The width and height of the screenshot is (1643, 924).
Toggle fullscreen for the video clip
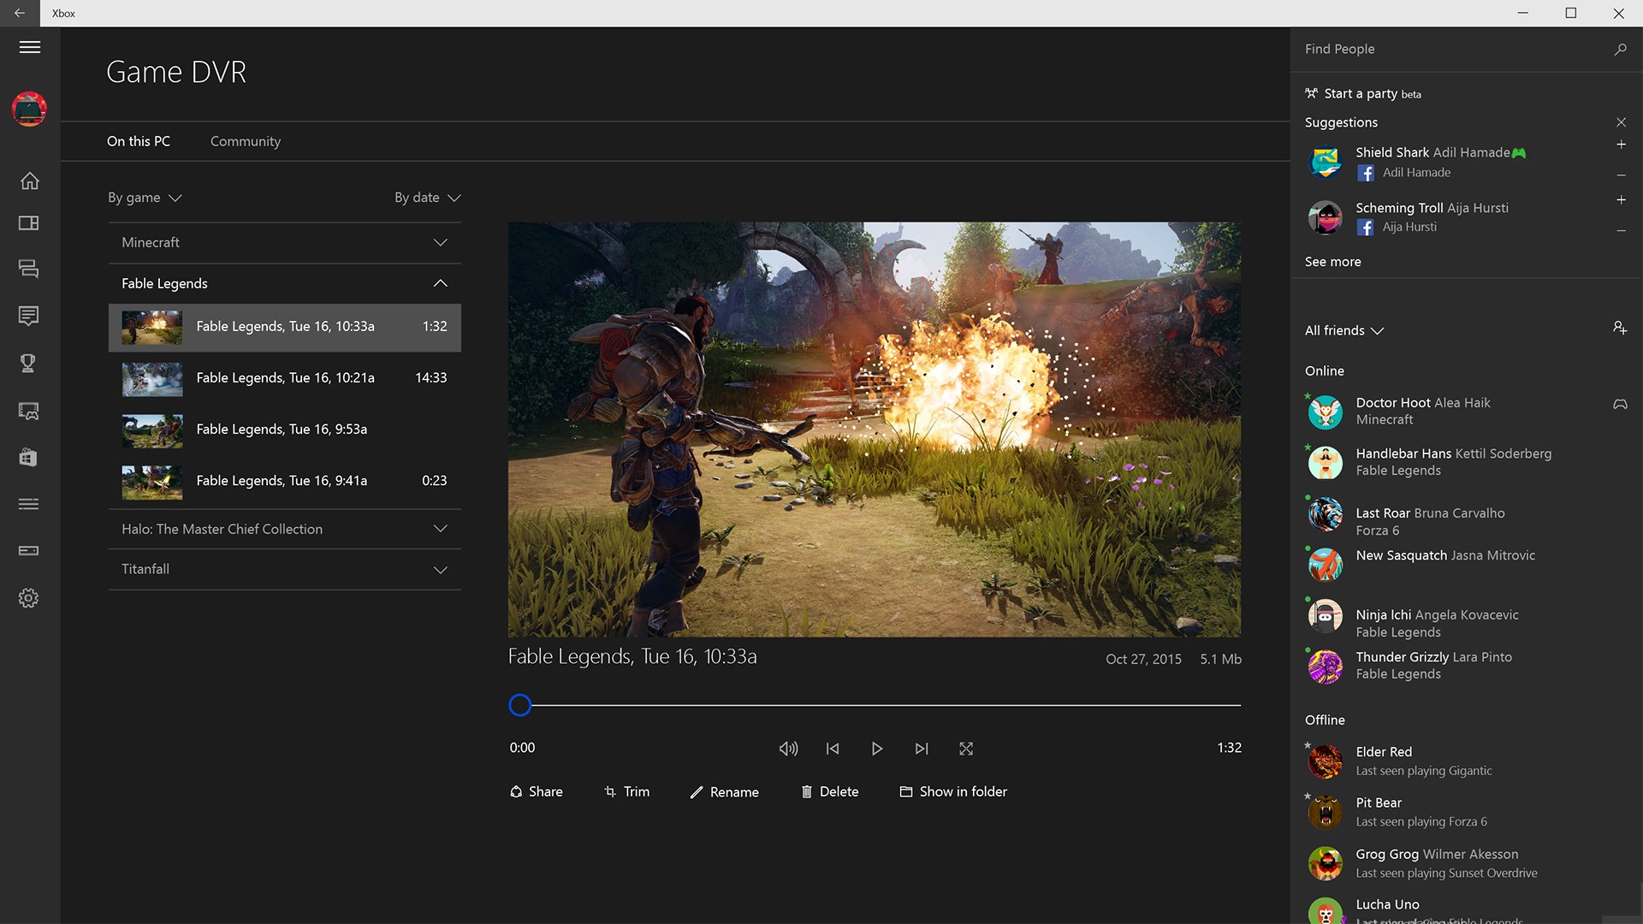(966, 749)
